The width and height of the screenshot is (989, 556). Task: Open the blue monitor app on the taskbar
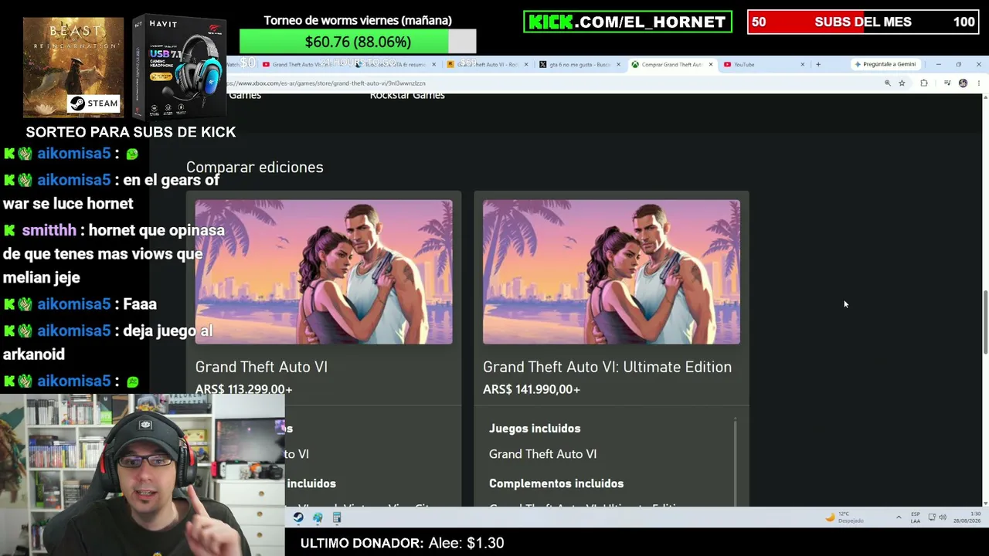coord(318,517)
